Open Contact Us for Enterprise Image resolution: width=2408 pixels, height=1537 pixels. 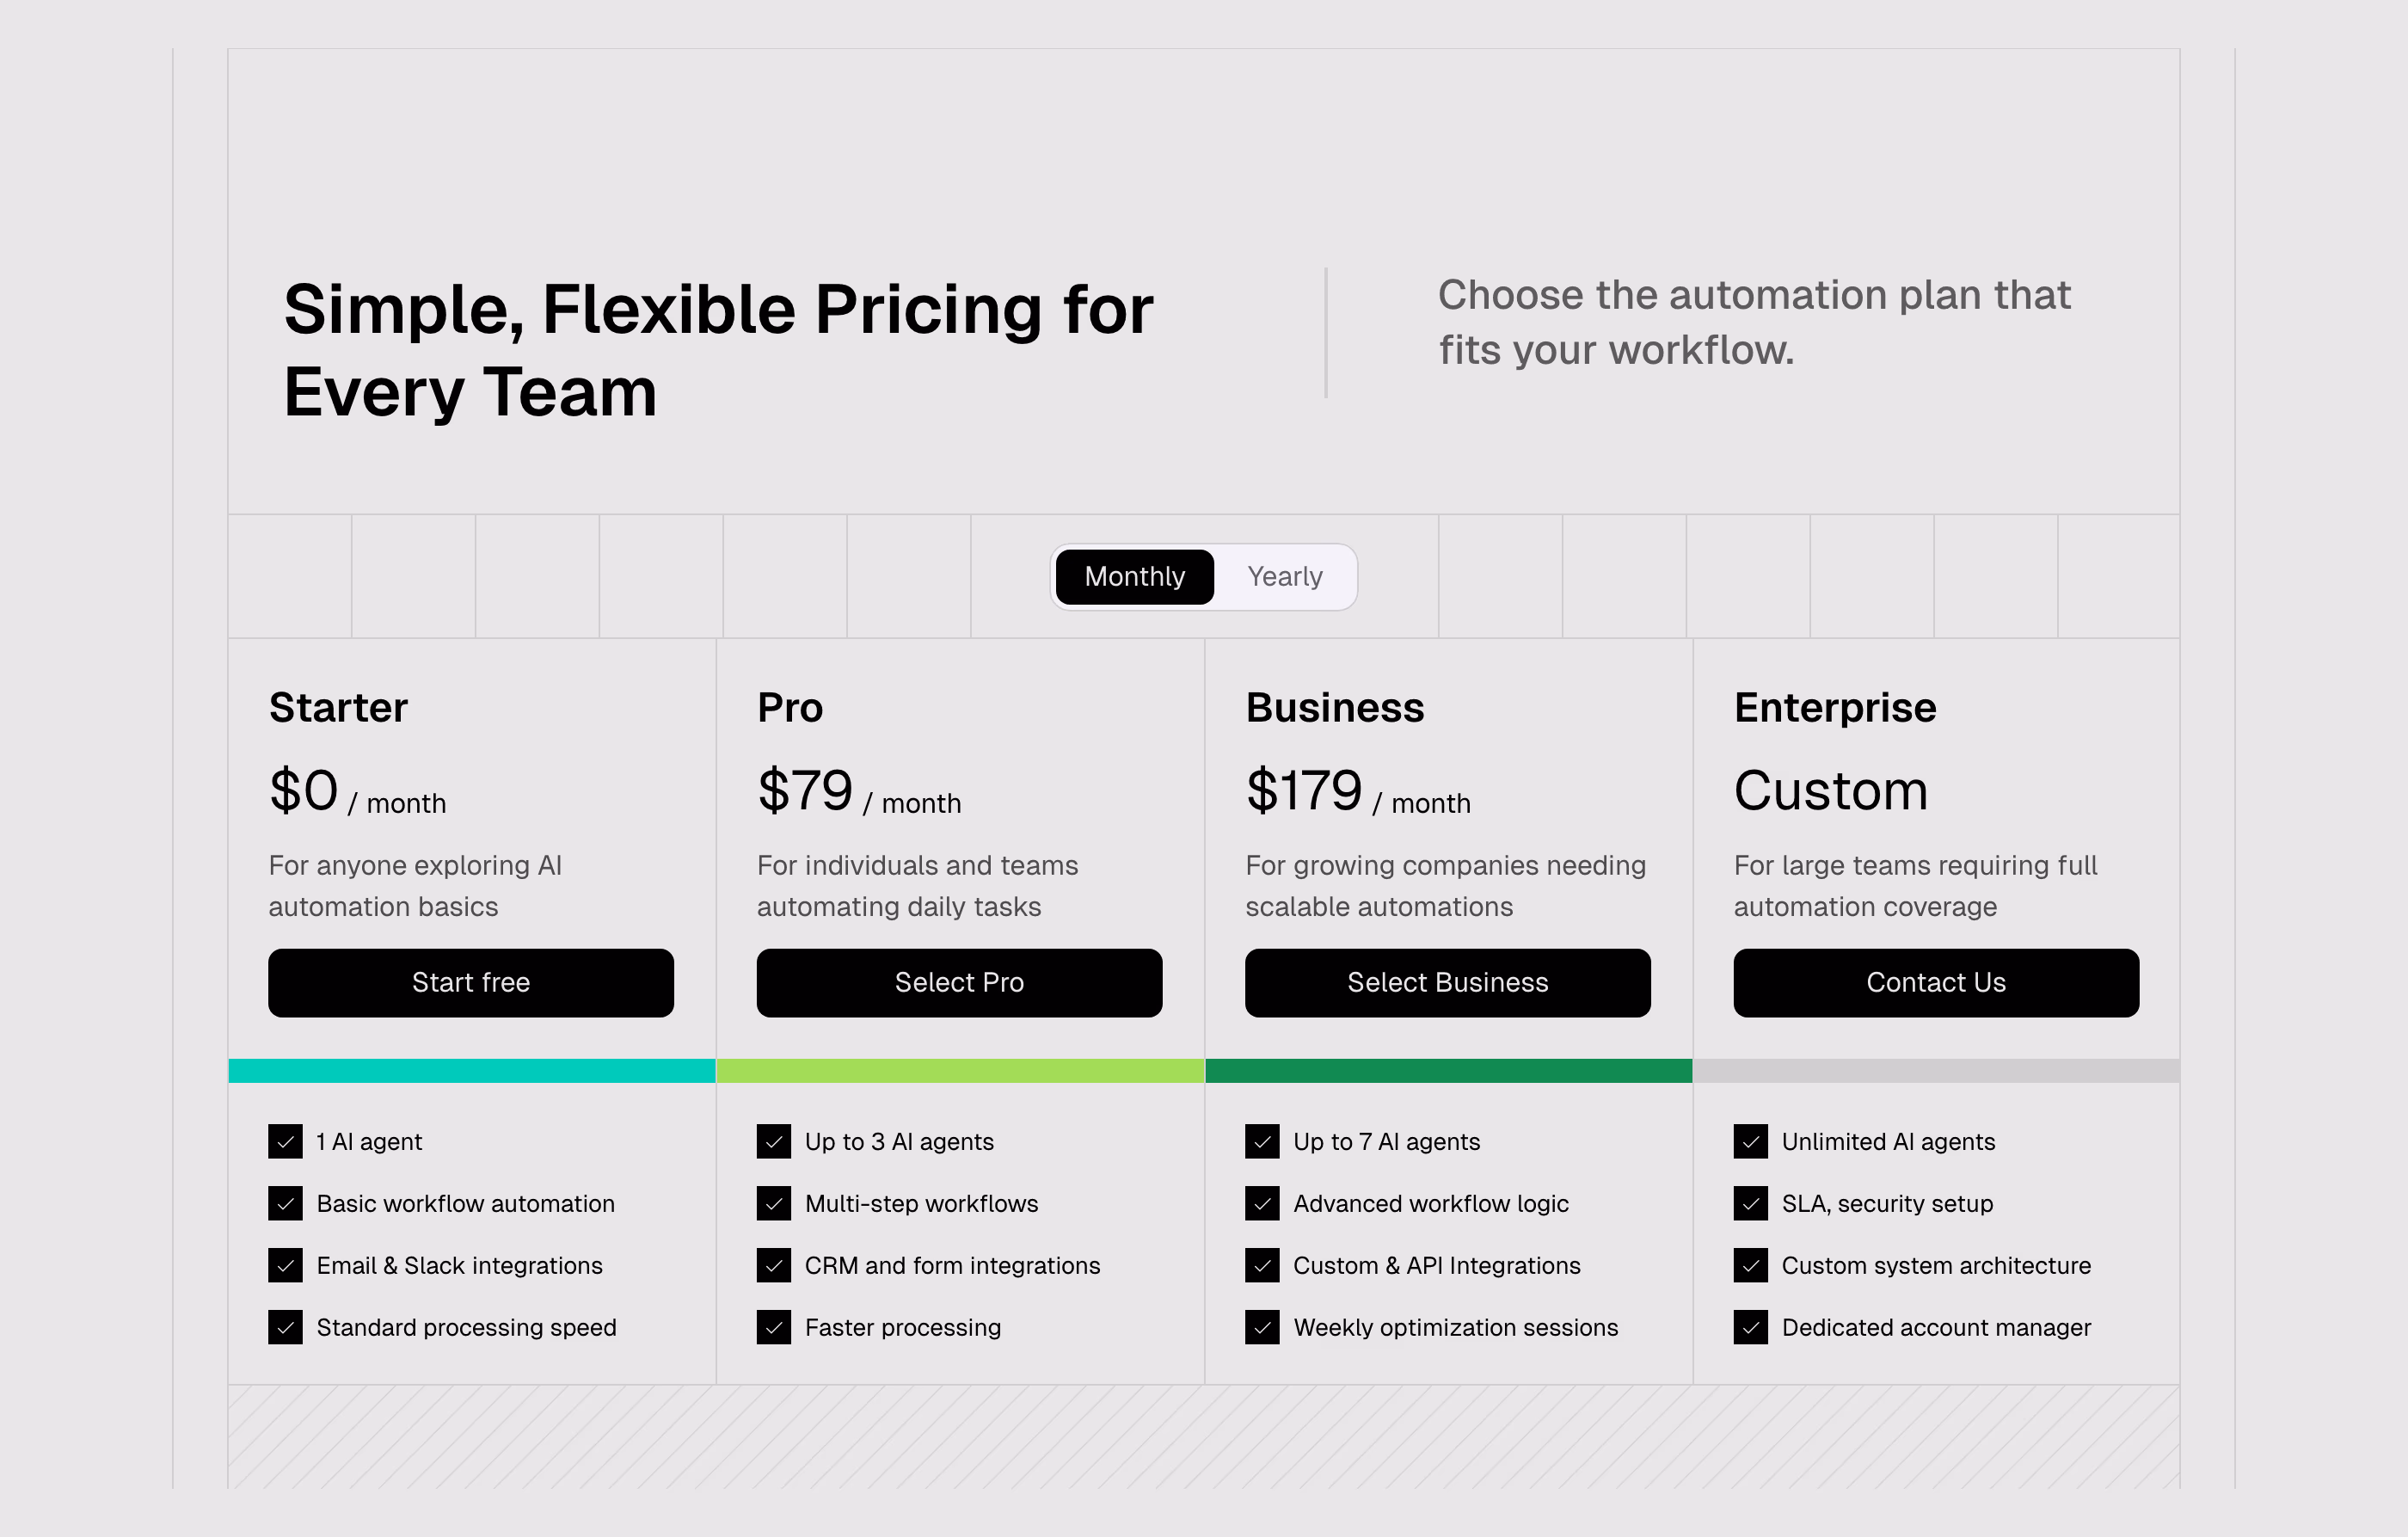1936,983
